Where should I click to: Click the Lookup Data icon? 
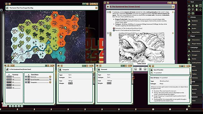coord(189,63)
